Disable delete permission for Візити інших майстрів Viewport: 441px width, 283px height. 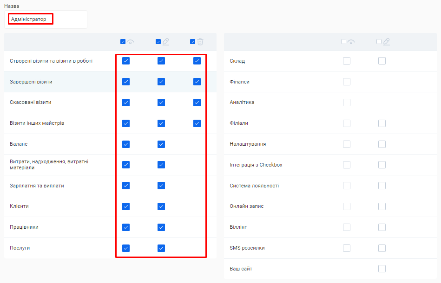tap(197, 123)
